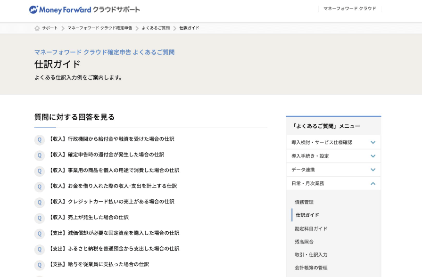
Task: Open 減価償却が必要な固定資産を購入した場合の仕訳
Action: (114, 233)
